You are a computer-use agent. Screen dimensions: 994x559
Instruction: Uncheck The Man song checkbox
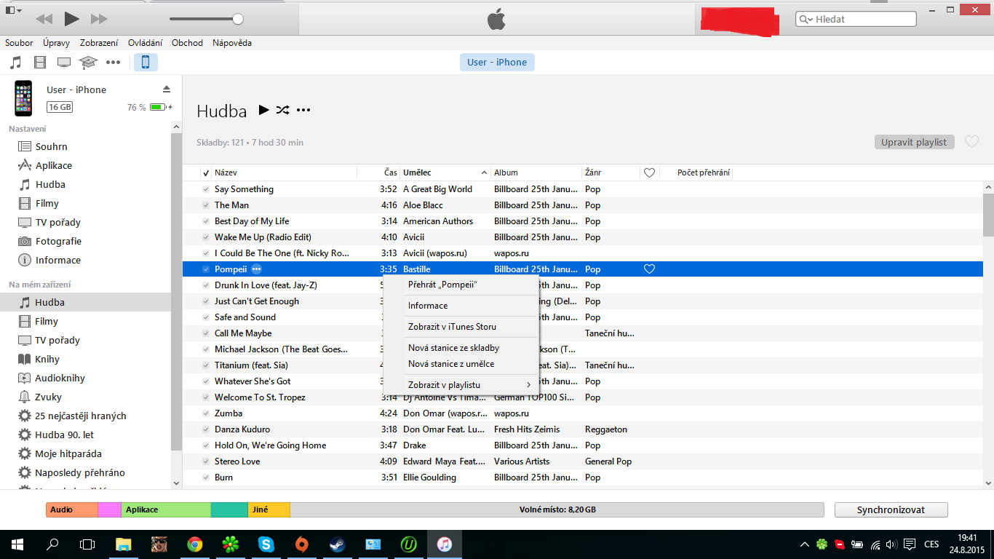click(x=206, y=205)
